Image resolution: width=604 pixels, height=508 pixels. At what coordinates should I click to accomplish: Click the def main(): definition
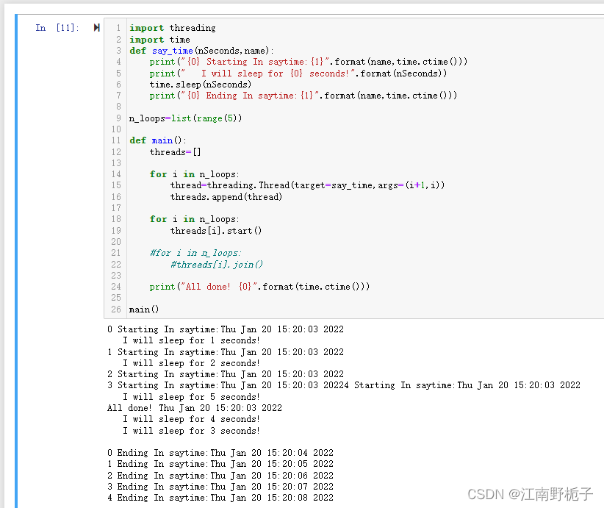[x=157, y=140]
